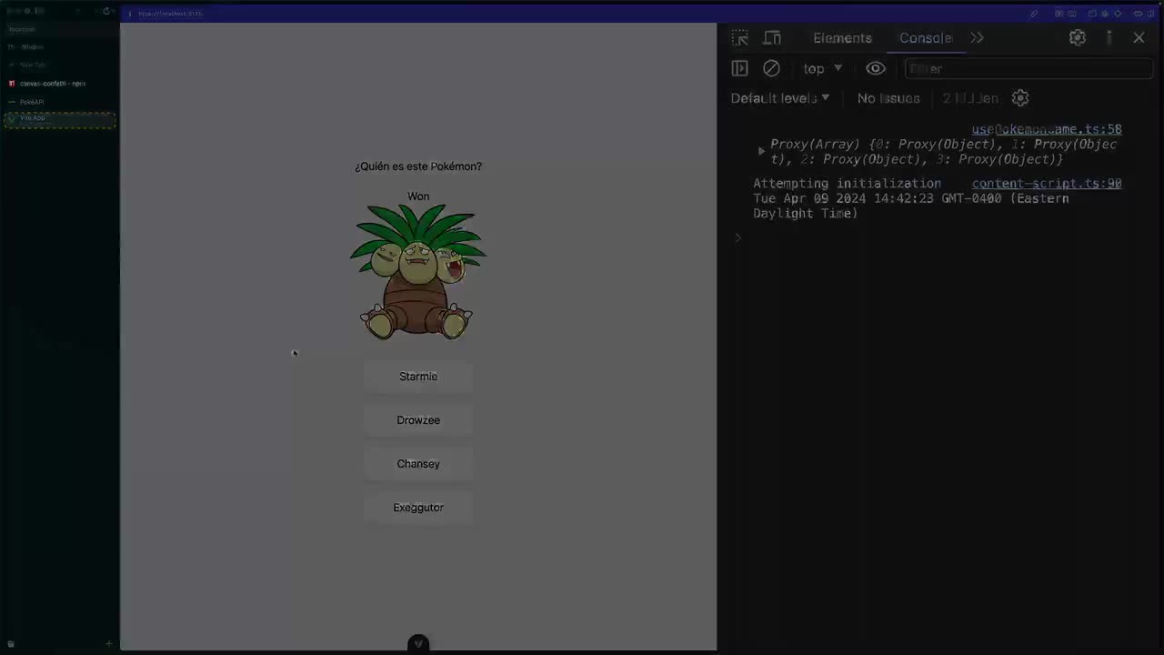Show the console sidebar panel icon
The image size is (1164, 655).
(740, 68)
